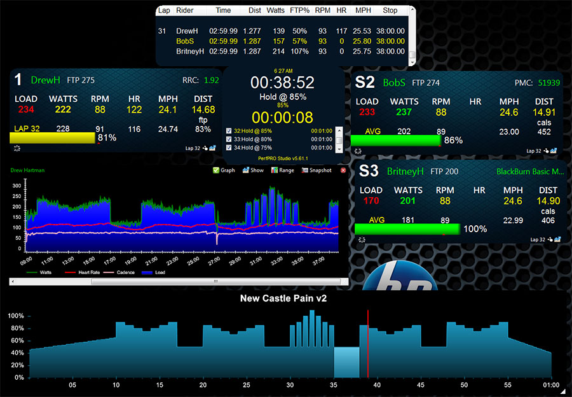Click the RRC value 1.92
572x397 pixels.
211,80
